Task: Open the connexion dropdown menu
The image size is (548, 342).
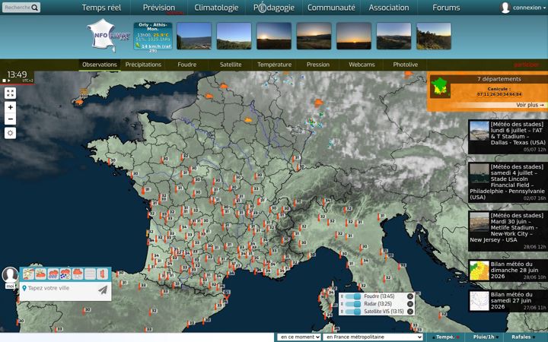Action: pyautogui.click(x=529, y=8)
